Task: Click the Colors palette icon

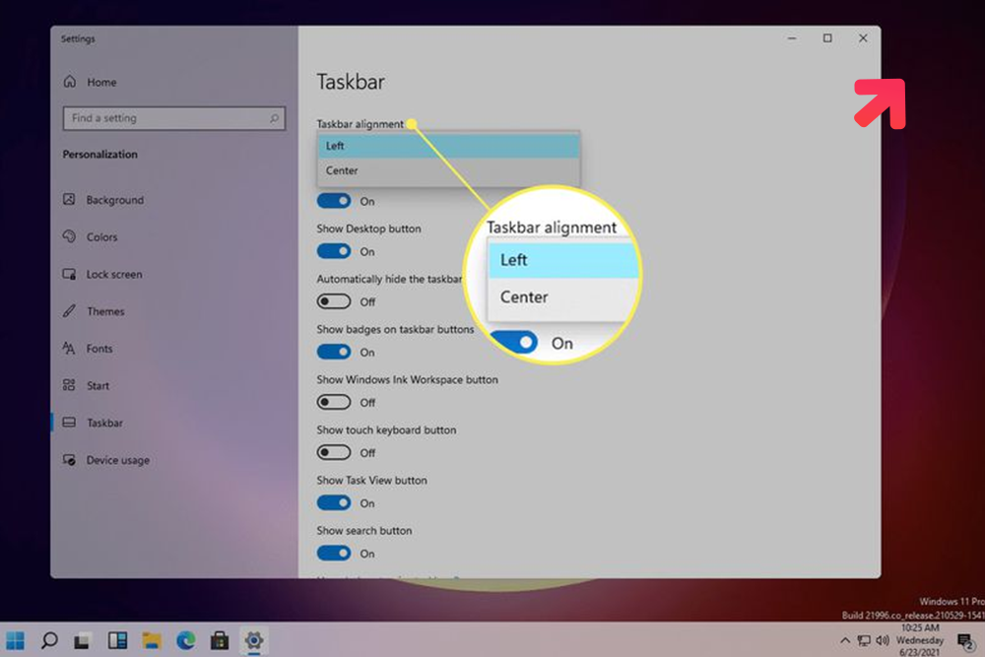Action: (69, 236)
